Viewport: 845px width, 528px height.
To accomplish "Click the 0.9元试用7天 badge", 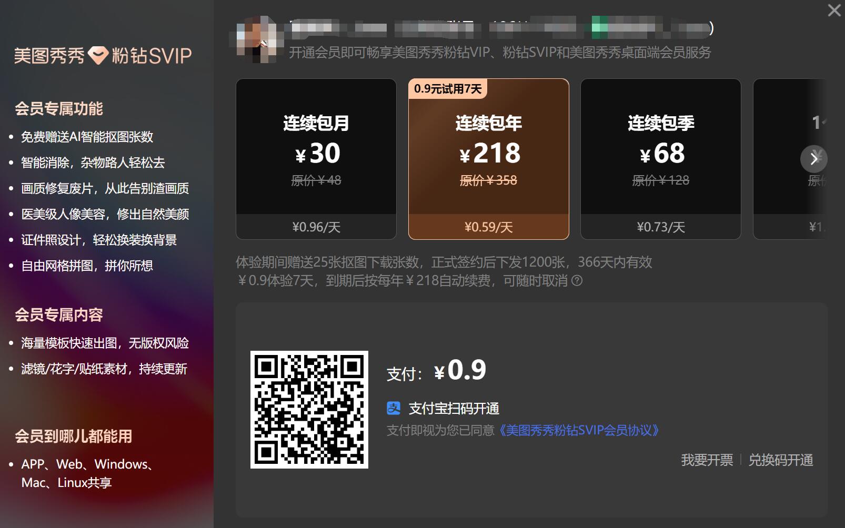I will point(448,89).
